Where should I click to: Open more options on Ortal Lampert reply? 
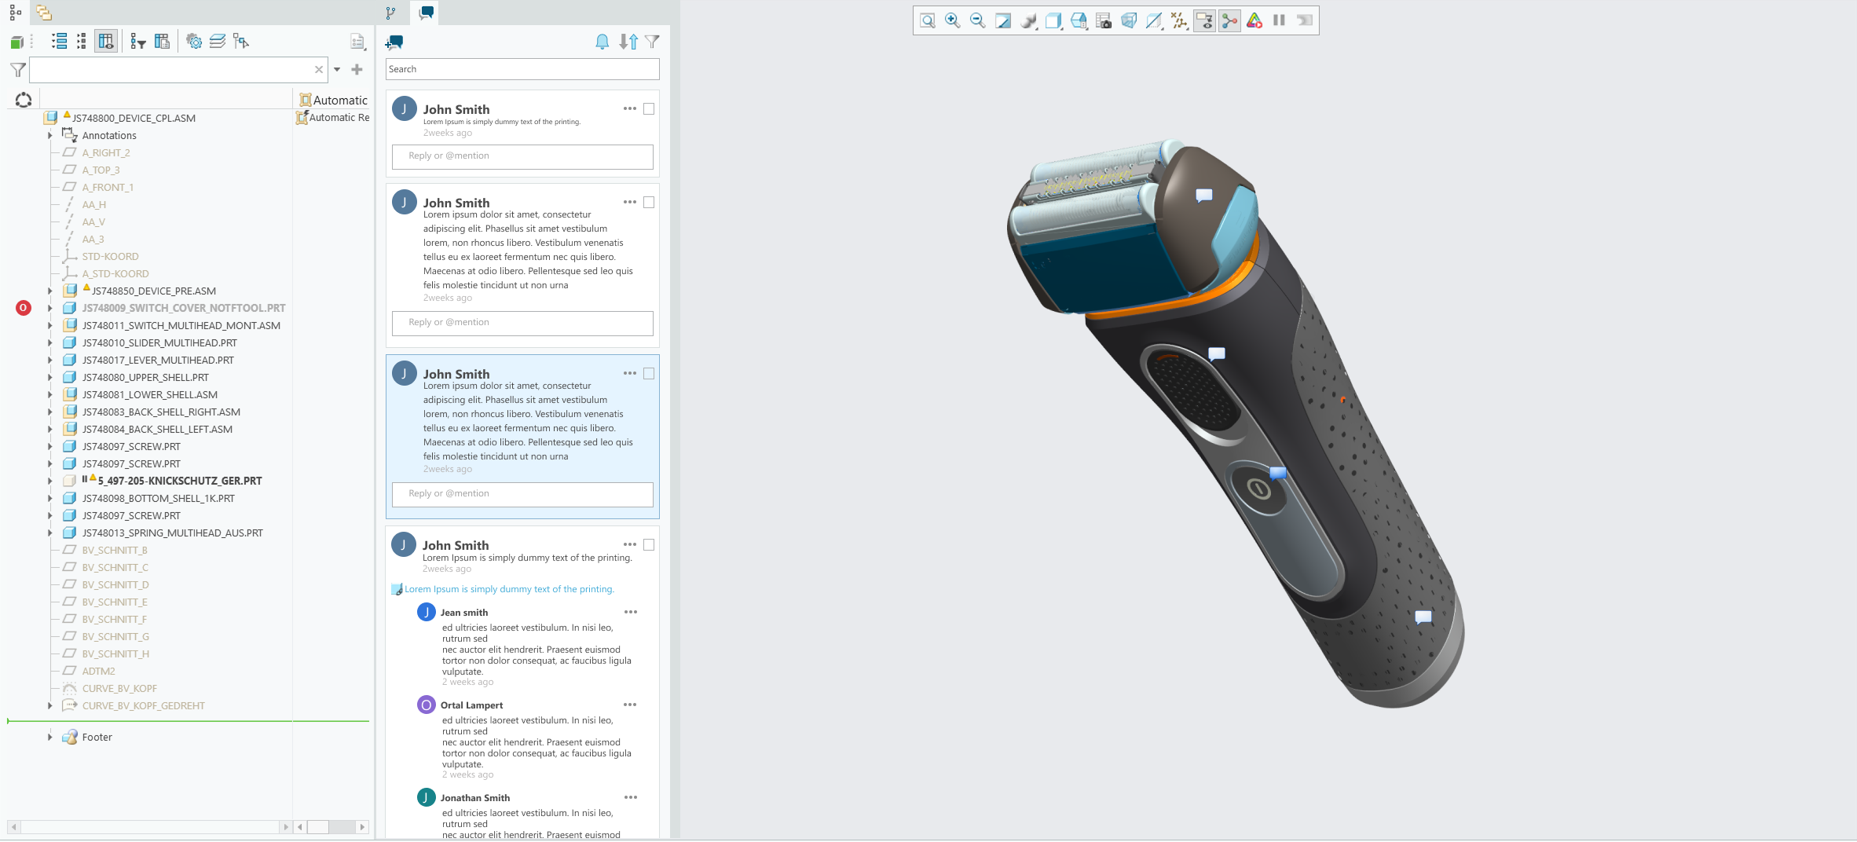coord(631,705)
